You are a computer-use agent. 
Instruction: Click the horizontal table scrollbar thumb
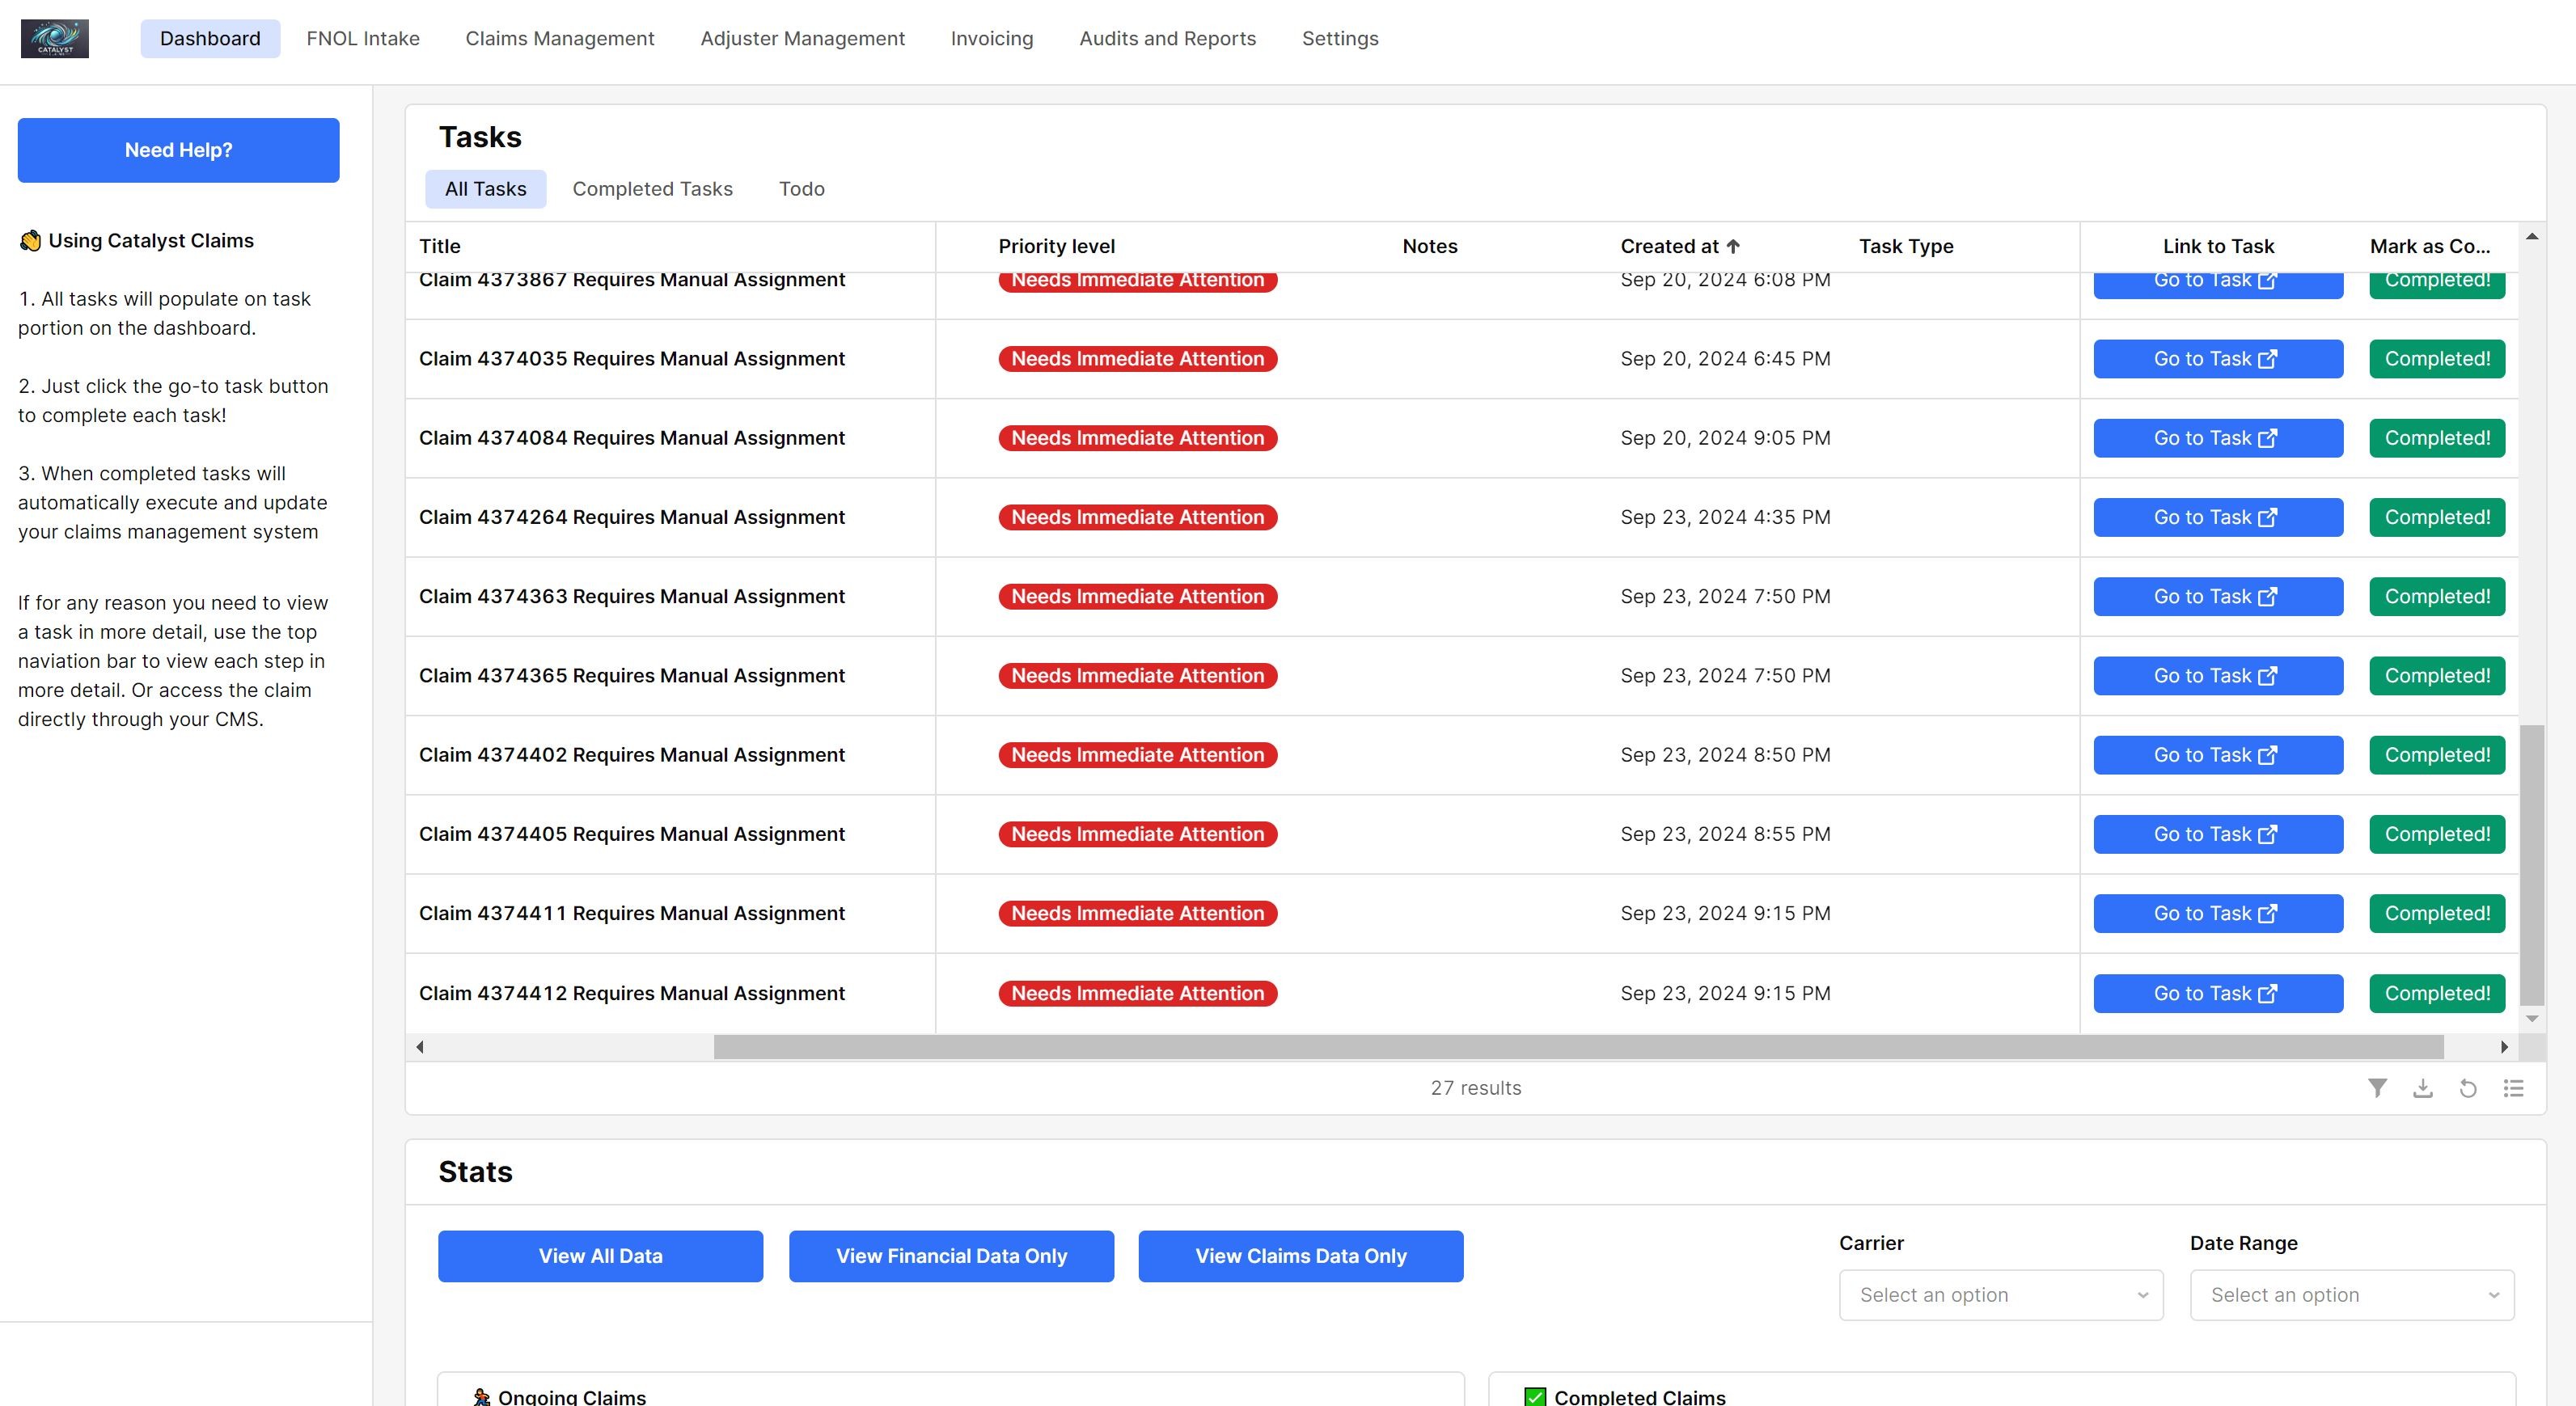[x=1578, y=1047]
